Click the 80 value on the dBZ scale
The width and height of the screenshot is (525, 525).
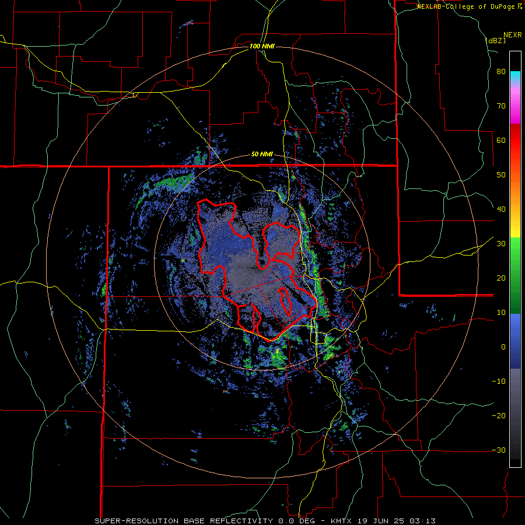(x=501, y=72)
